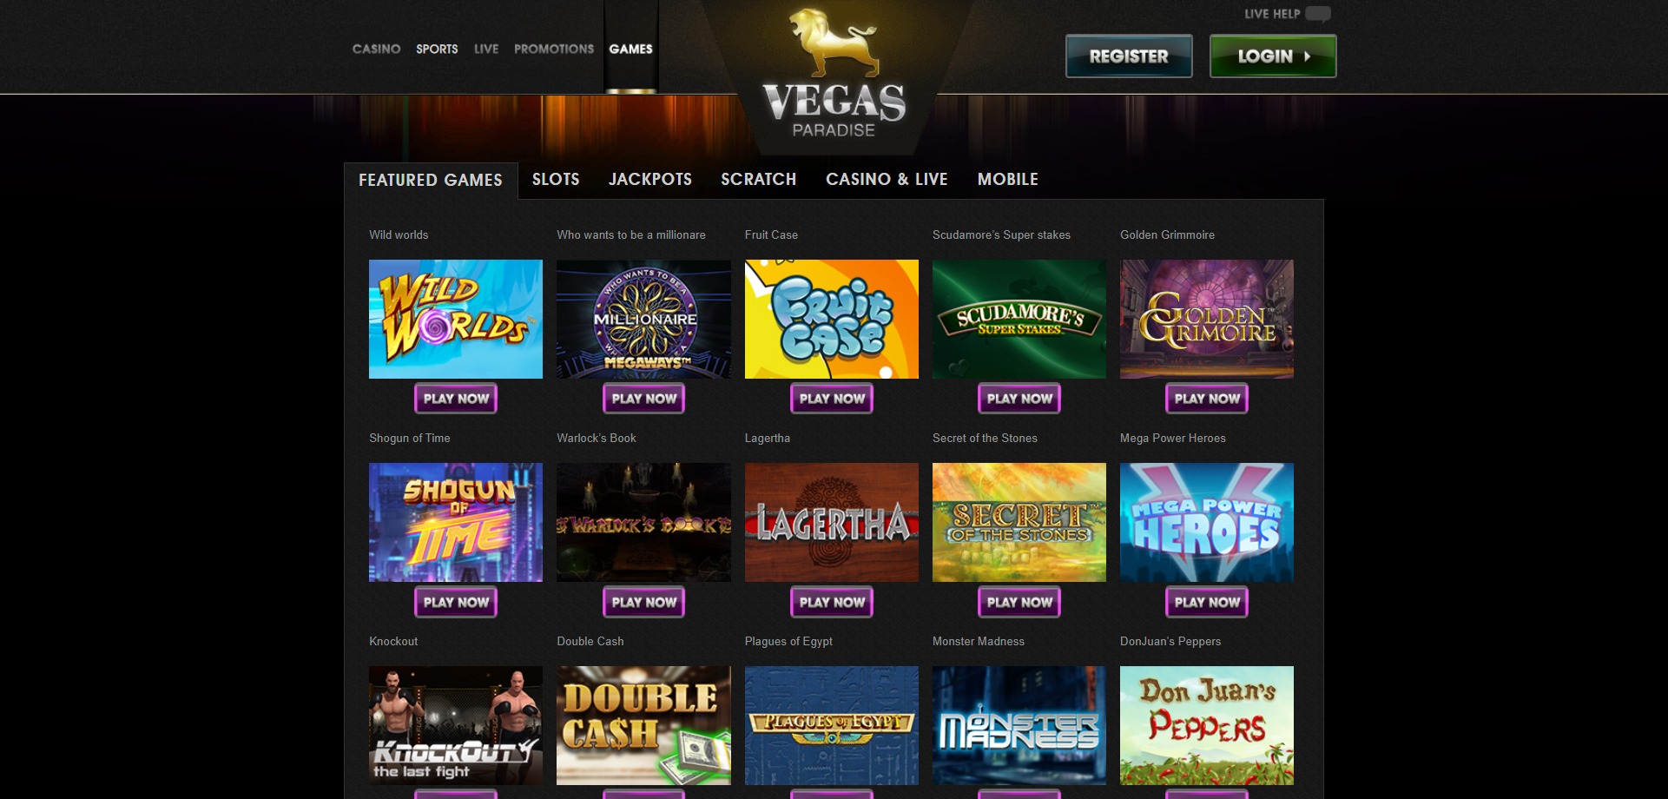Viewport: 1668px width, 799px height.
Task: Play Now under Secret of the Stones
Action: tap(1019, 602)
